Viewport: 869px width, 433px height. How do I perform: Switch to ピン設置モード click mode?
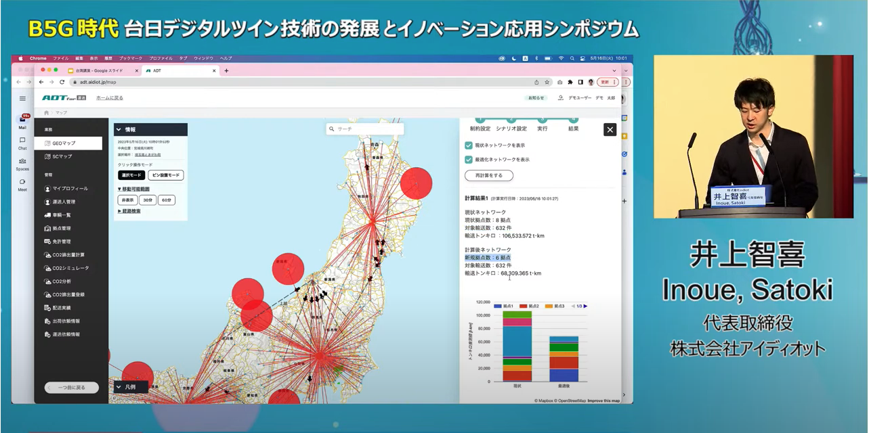(x=165, y=175)
